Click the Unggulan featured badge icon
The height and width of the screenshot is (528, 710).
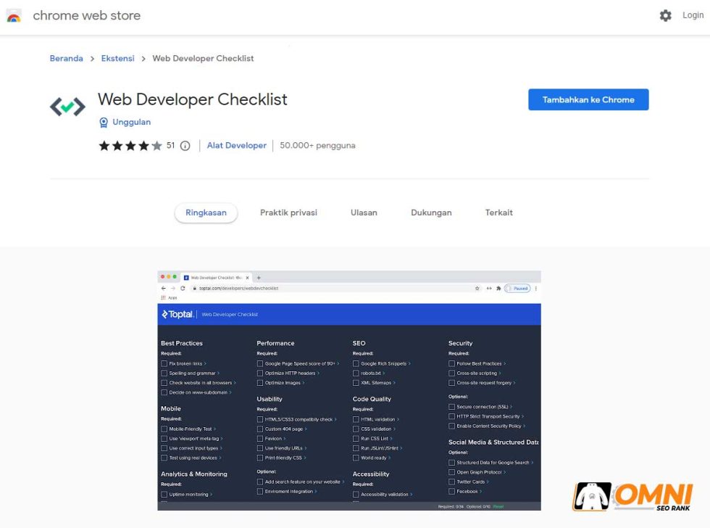104,123
